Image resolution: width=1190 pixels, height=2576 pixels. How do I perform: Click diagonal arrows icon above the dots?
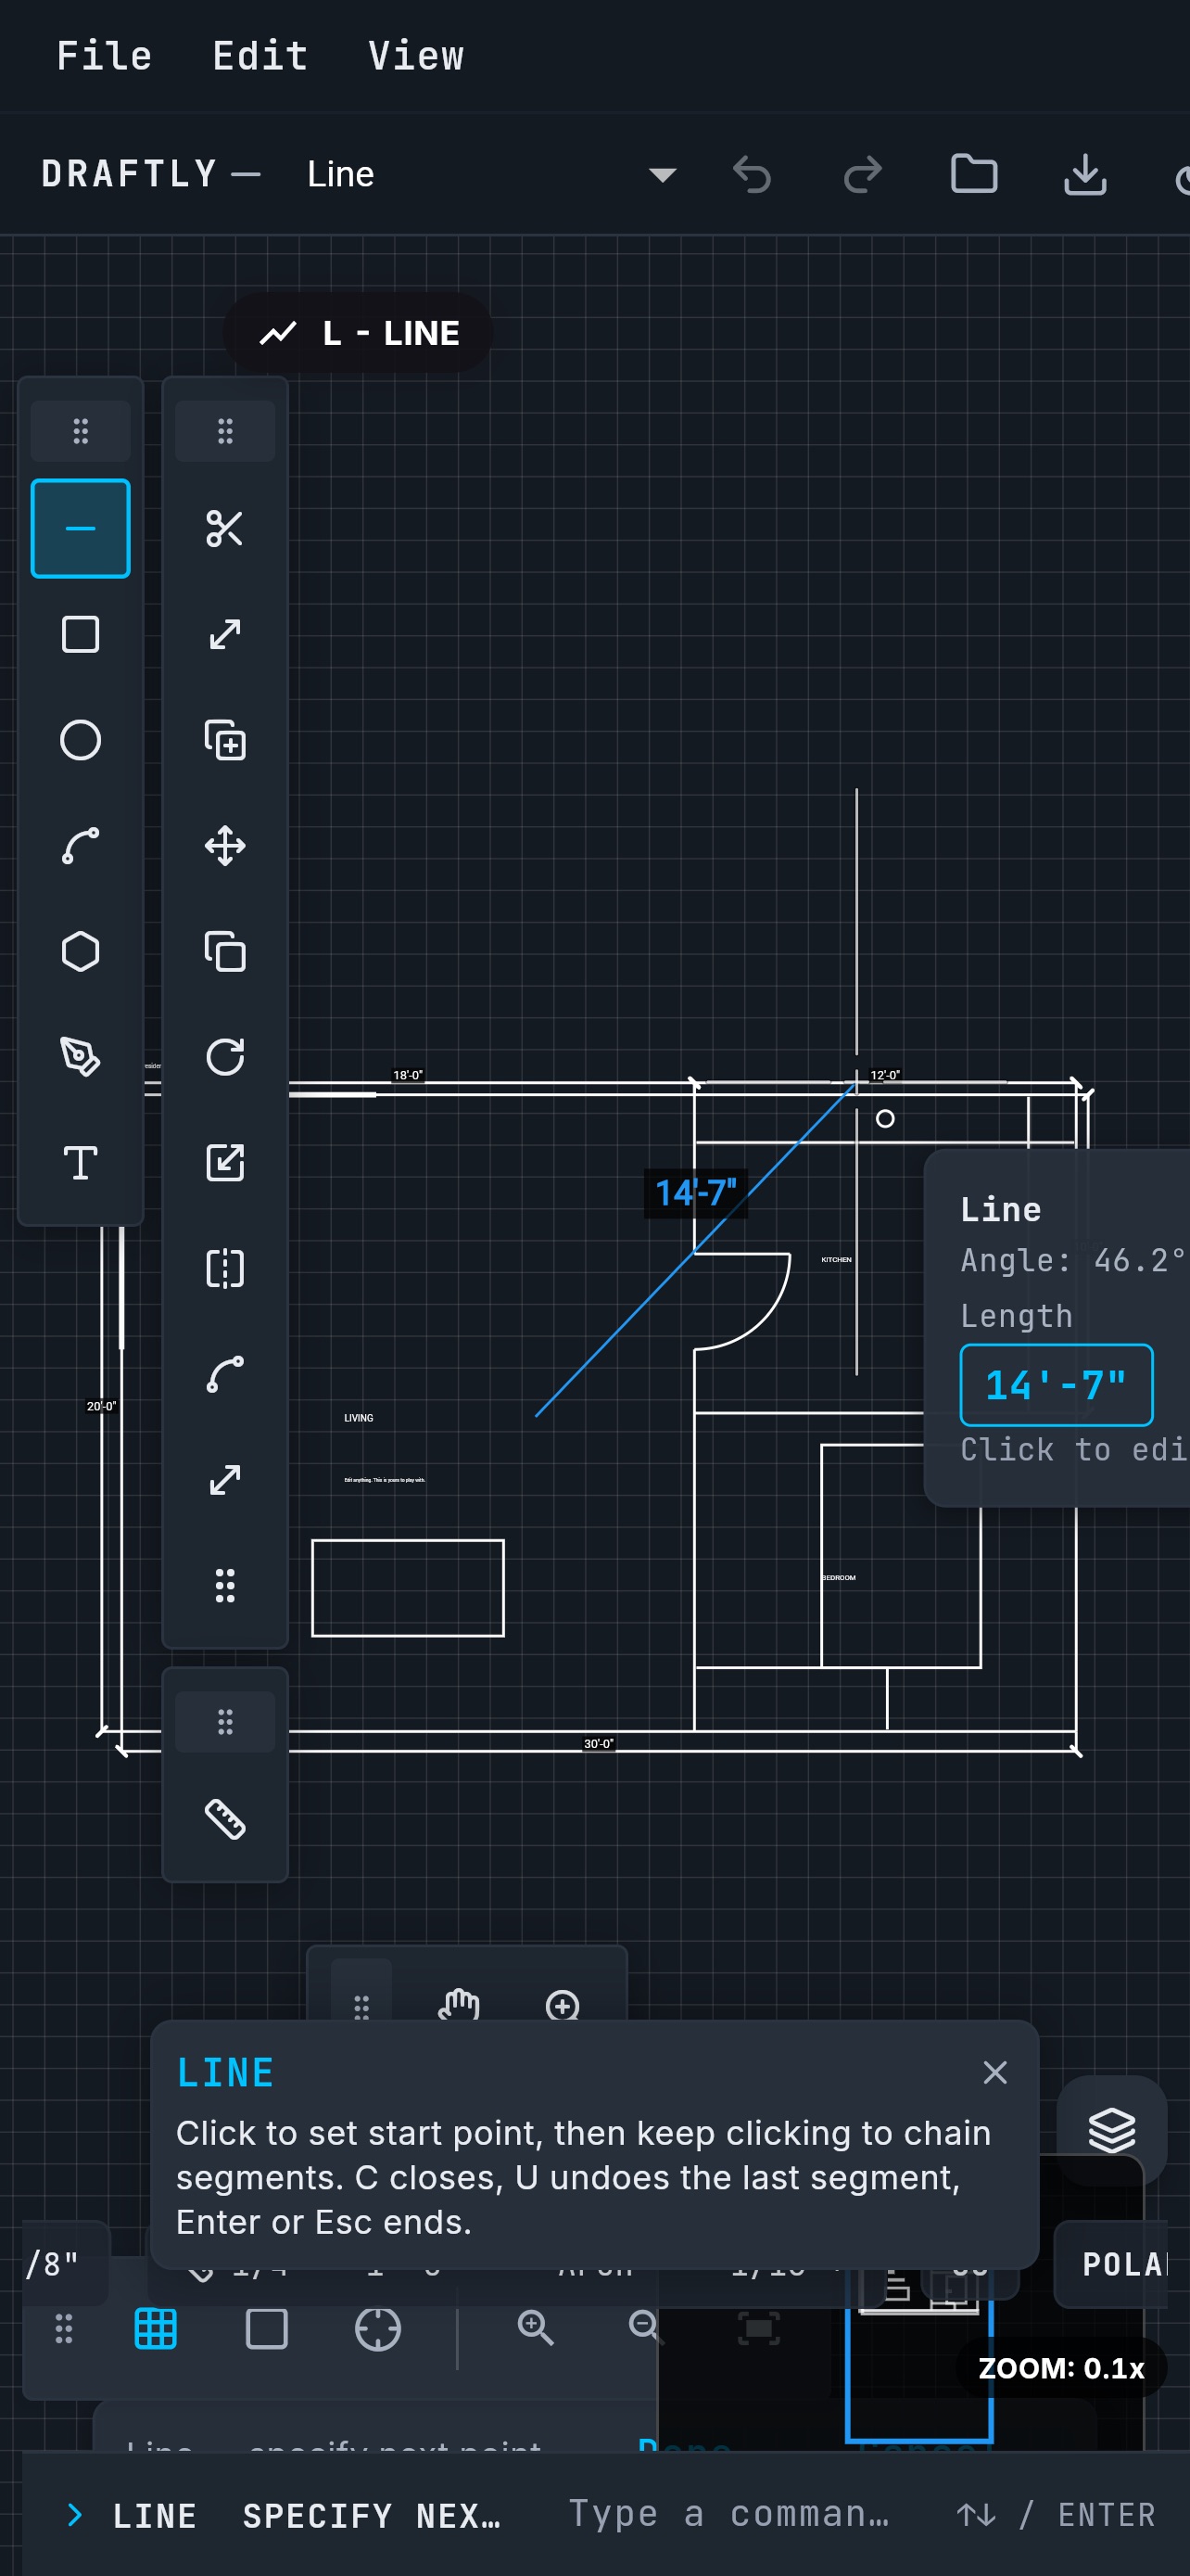point(225,1480)
